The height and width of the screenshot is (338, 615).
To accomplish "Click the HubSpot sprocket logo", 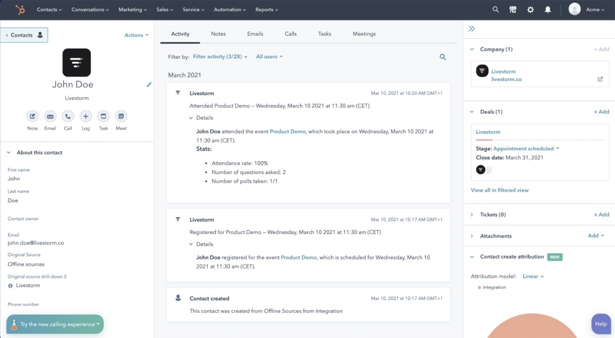I will pyautogui.click(x=20, y=10).
